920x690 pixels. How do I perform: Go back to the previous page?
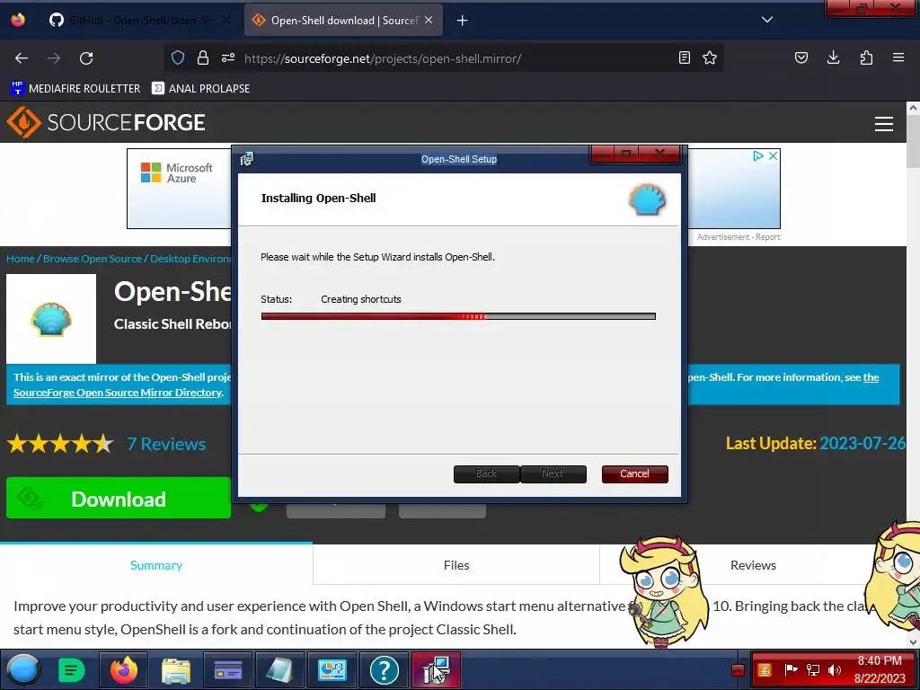(22, 58)
